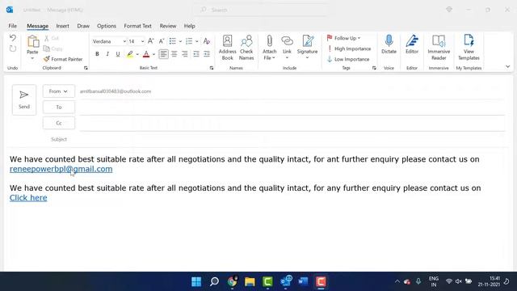Open the Editor proofing tool
This screenshot has width=517, height=291.
tap(412, 44)
